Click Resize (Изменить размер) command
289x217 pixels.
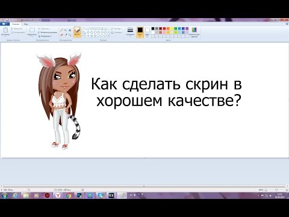click(48, 33)
